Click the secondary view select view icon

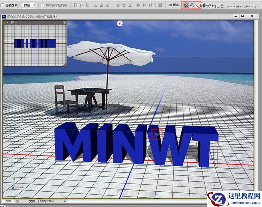[12, 23]
